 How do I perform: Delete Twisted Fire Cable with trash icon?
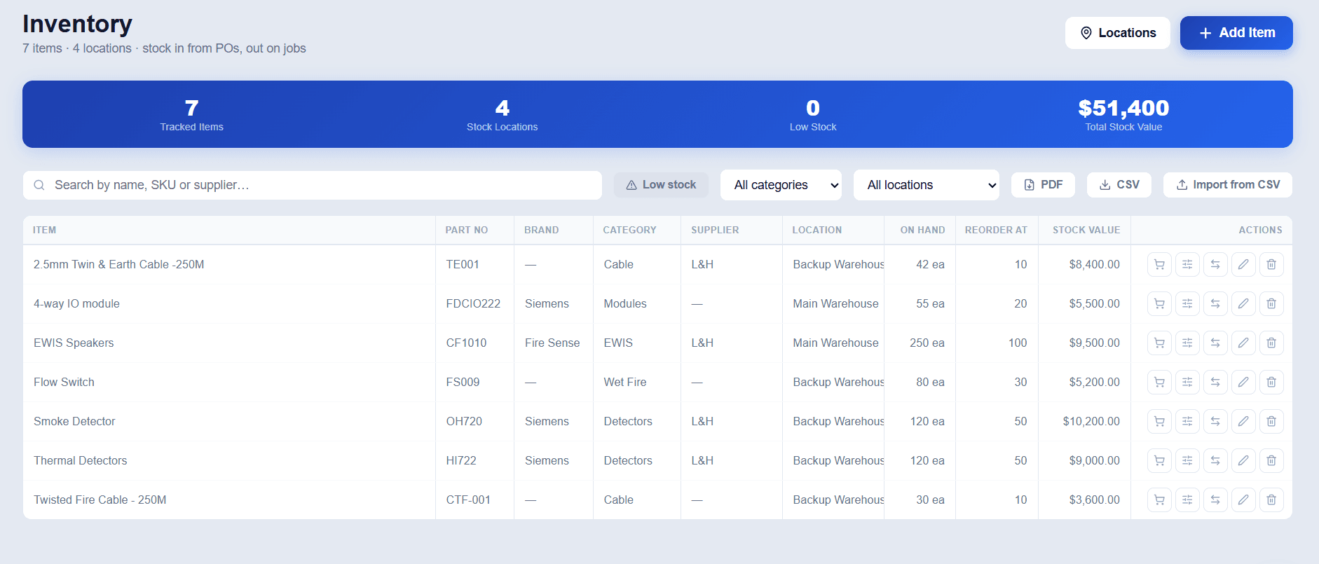click(1271, 500)
